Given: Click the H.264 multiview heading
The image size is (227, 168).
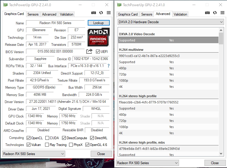Looking at the screenshot, I should 131,50.
